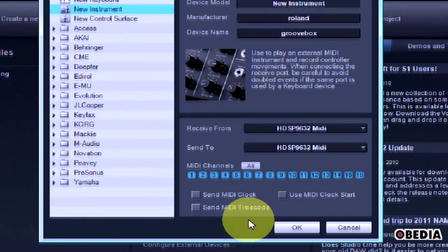Toggle MIDI channel 12
This screenshot has height=252, width=448.
[315, 175]
